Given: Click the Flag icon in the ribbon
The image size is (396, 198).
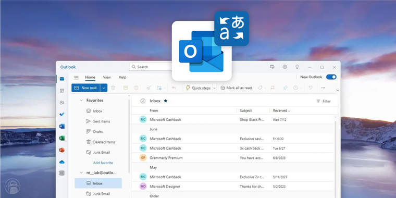Looking at the screenshot, I should 273,88.
